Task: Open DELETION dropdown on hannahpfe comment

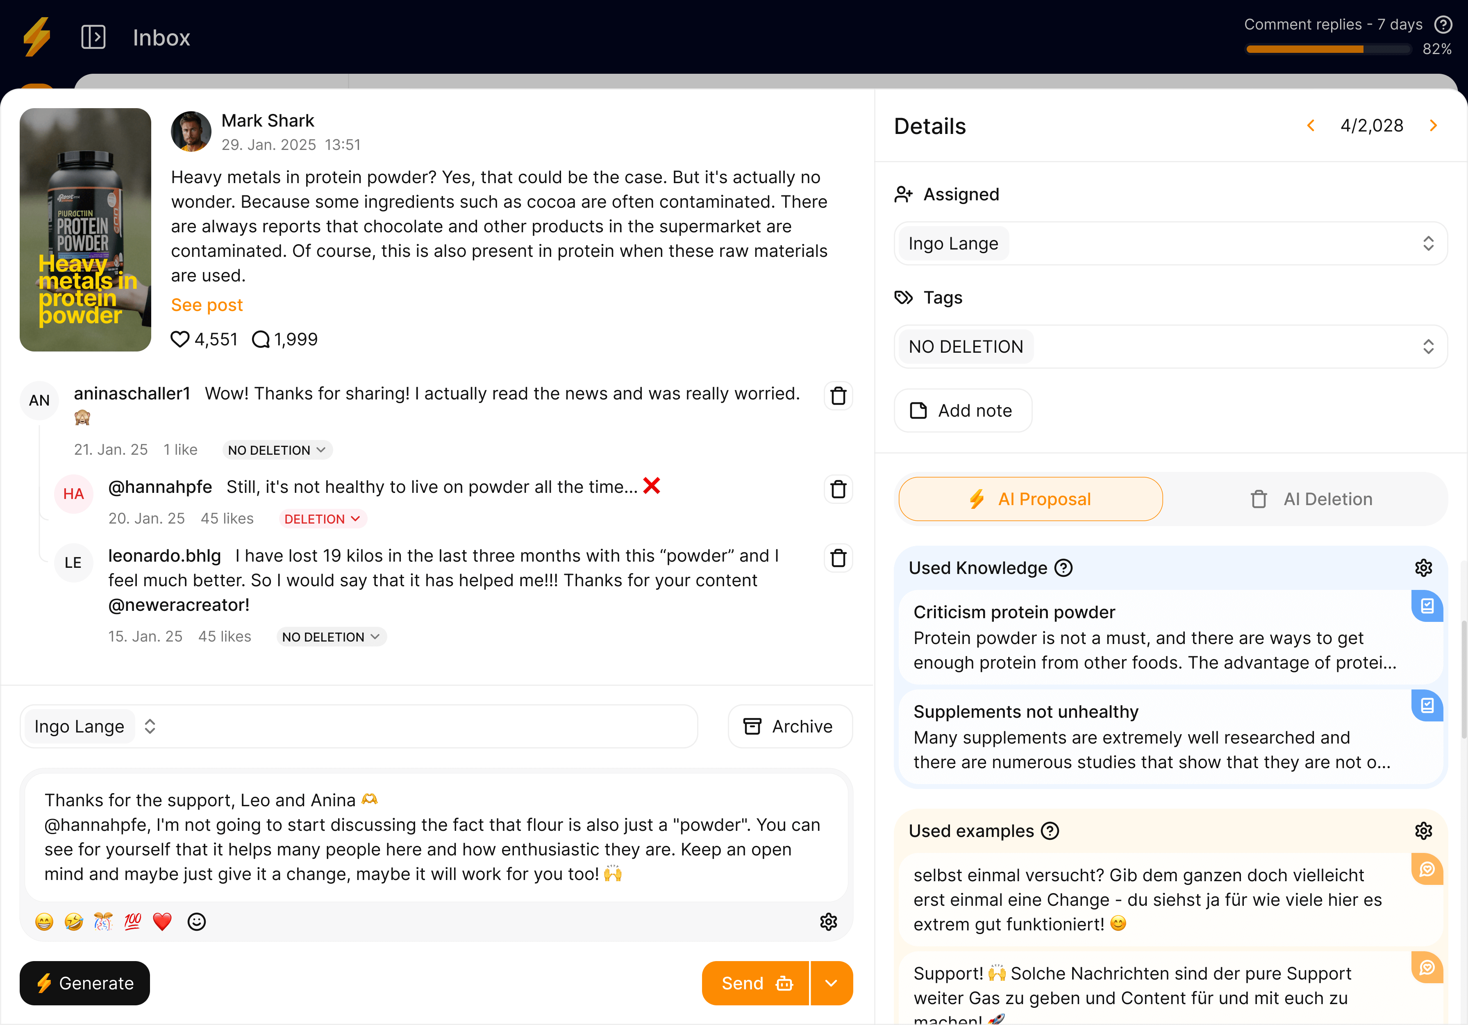Action: (x=323, y=519)
